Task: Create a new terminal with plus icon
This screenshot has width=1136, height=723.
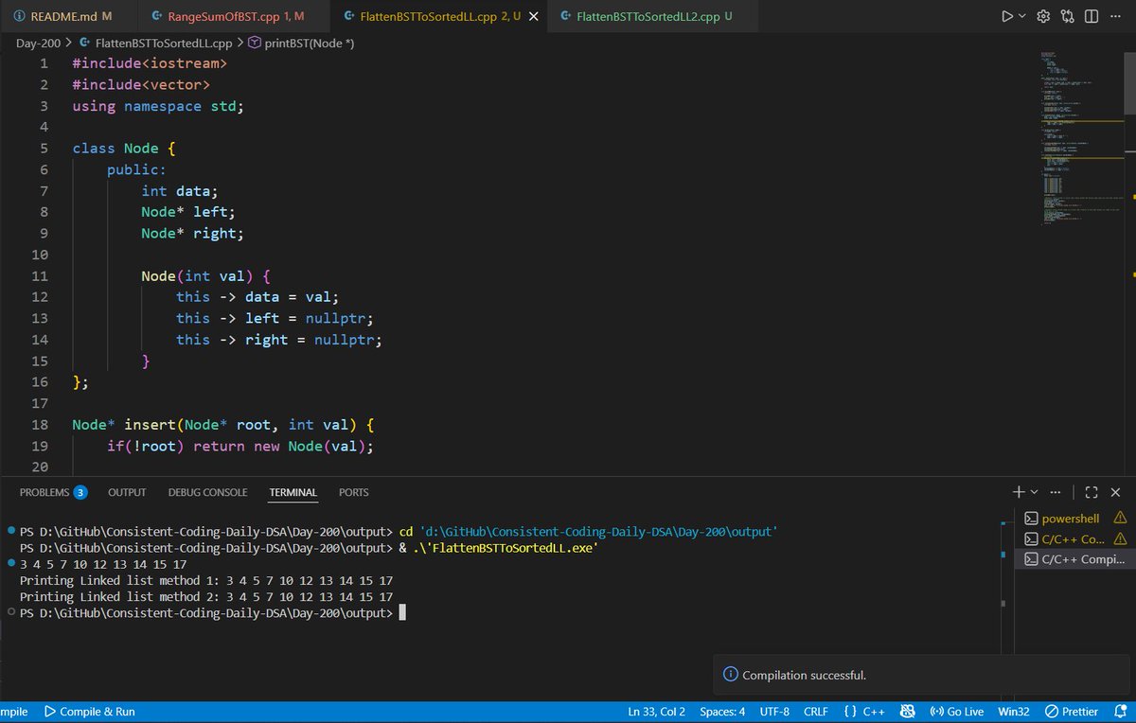Action: 1019,492
